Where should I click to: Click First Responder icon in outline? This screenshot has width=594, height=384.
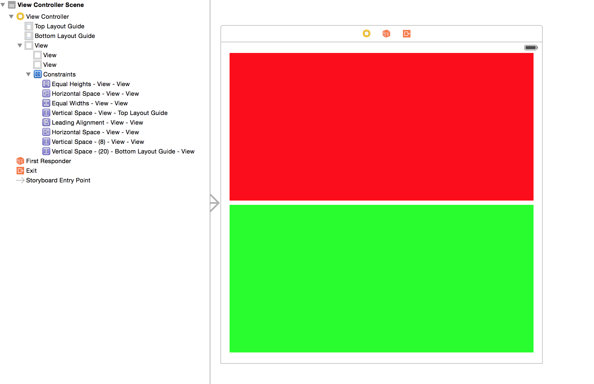click(20, 161)
